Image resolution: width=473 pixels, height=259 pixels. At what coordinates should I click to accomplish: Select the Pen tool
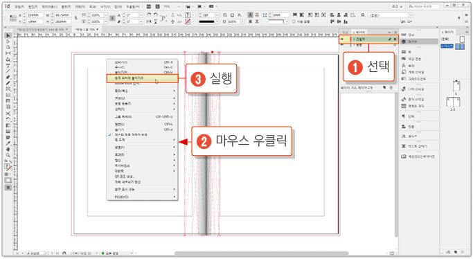point(8,77)
